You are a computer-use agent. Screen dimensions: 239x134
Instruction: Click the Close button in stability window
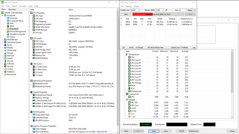[x=232, y=131]
